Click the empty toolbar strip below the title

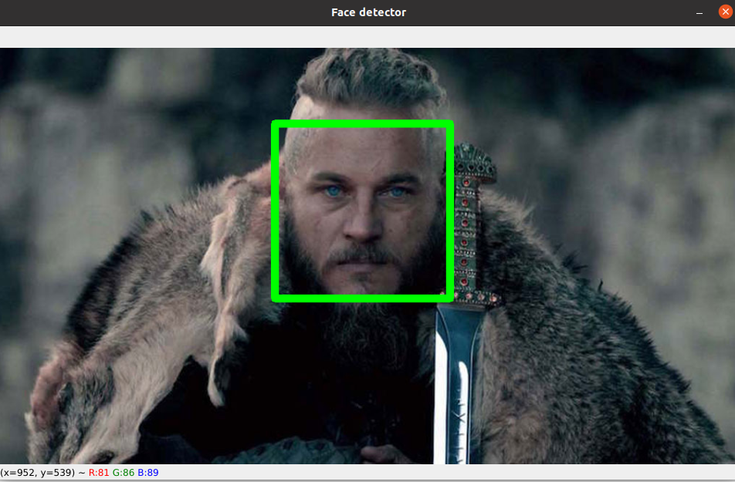tap(368, 35)
